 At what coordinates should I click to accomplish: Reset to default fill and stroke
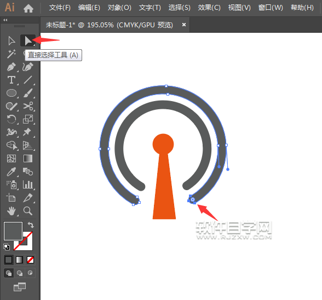(x=7, y=247)
